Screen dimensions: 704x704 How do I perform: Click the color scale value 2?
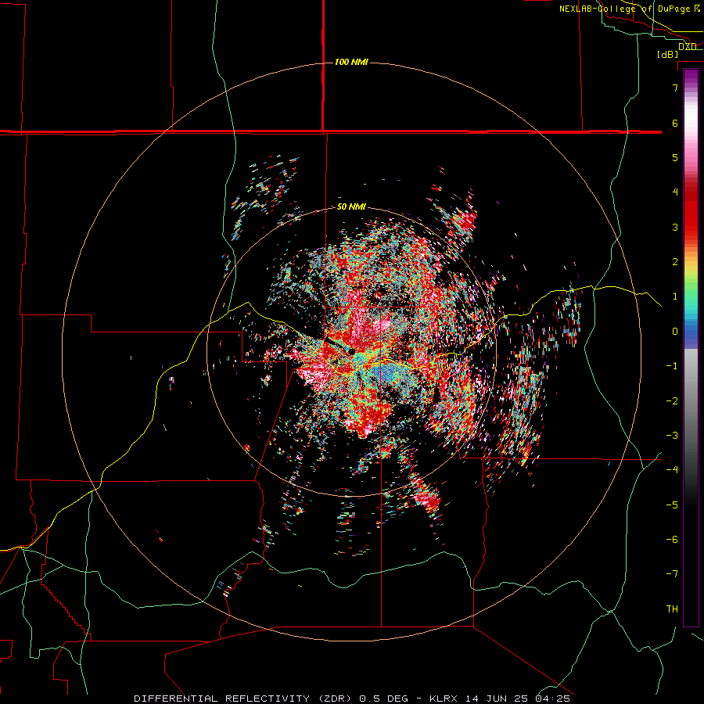[x=675, y=262]
